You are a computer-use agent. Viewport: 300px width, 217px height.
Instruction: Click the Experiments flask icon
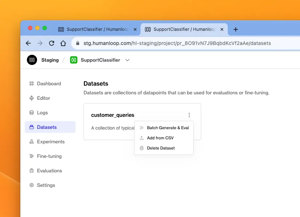32,142
